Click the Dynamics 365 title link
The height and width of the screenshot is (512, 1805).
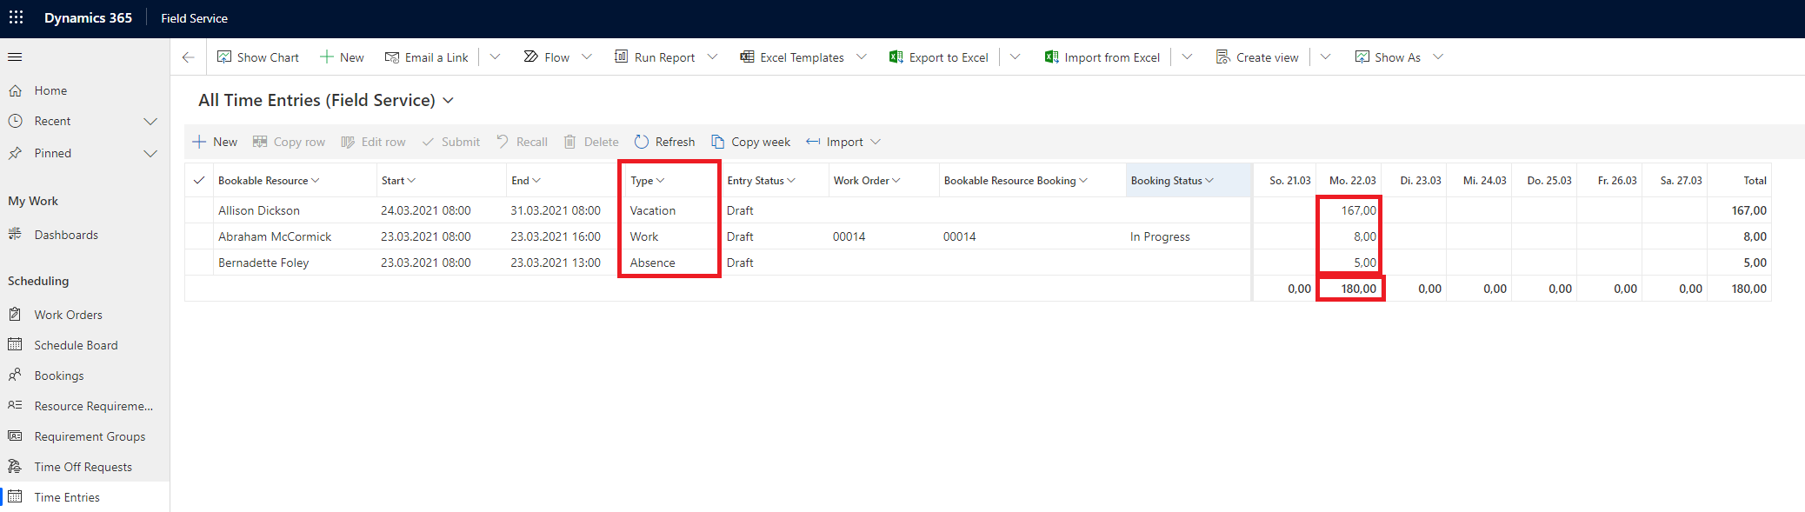(88, 18)
